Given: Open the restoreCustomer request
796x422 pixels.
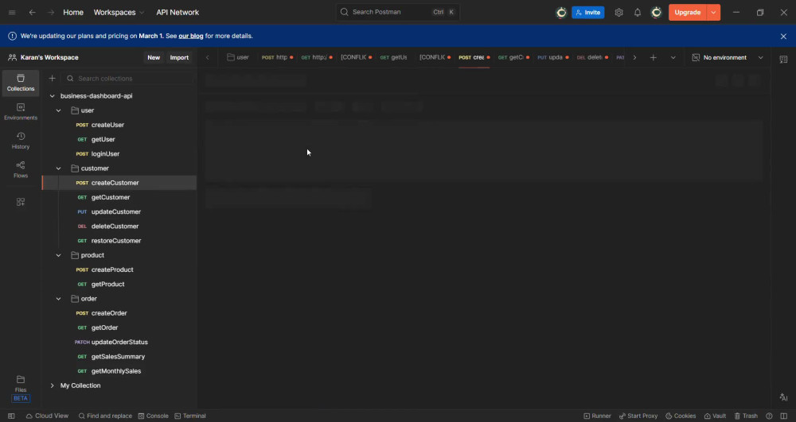Looking at the screenshot, I should coord(115,241).
